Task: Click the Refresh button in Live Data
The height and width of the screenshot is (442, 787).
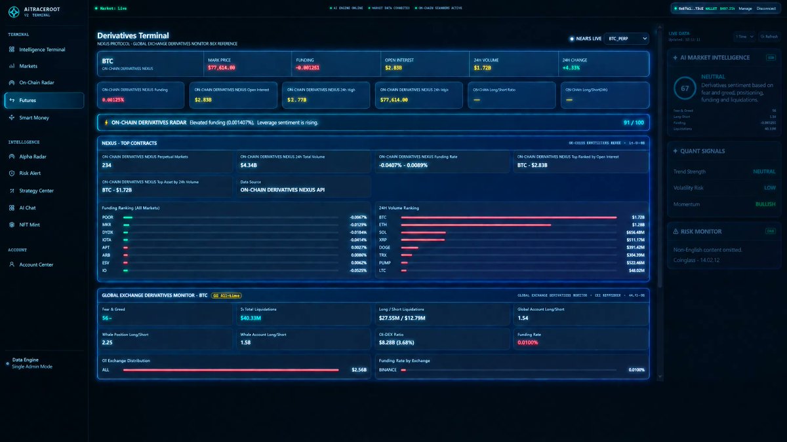Action: point(769,37)
